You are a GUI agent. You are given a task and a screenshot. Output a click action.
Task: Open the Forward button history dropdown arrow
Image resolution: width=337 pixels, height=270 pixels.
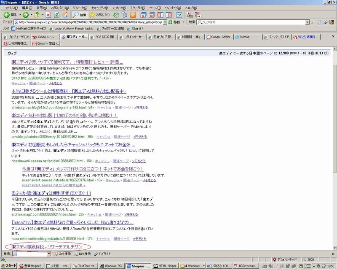31,15
